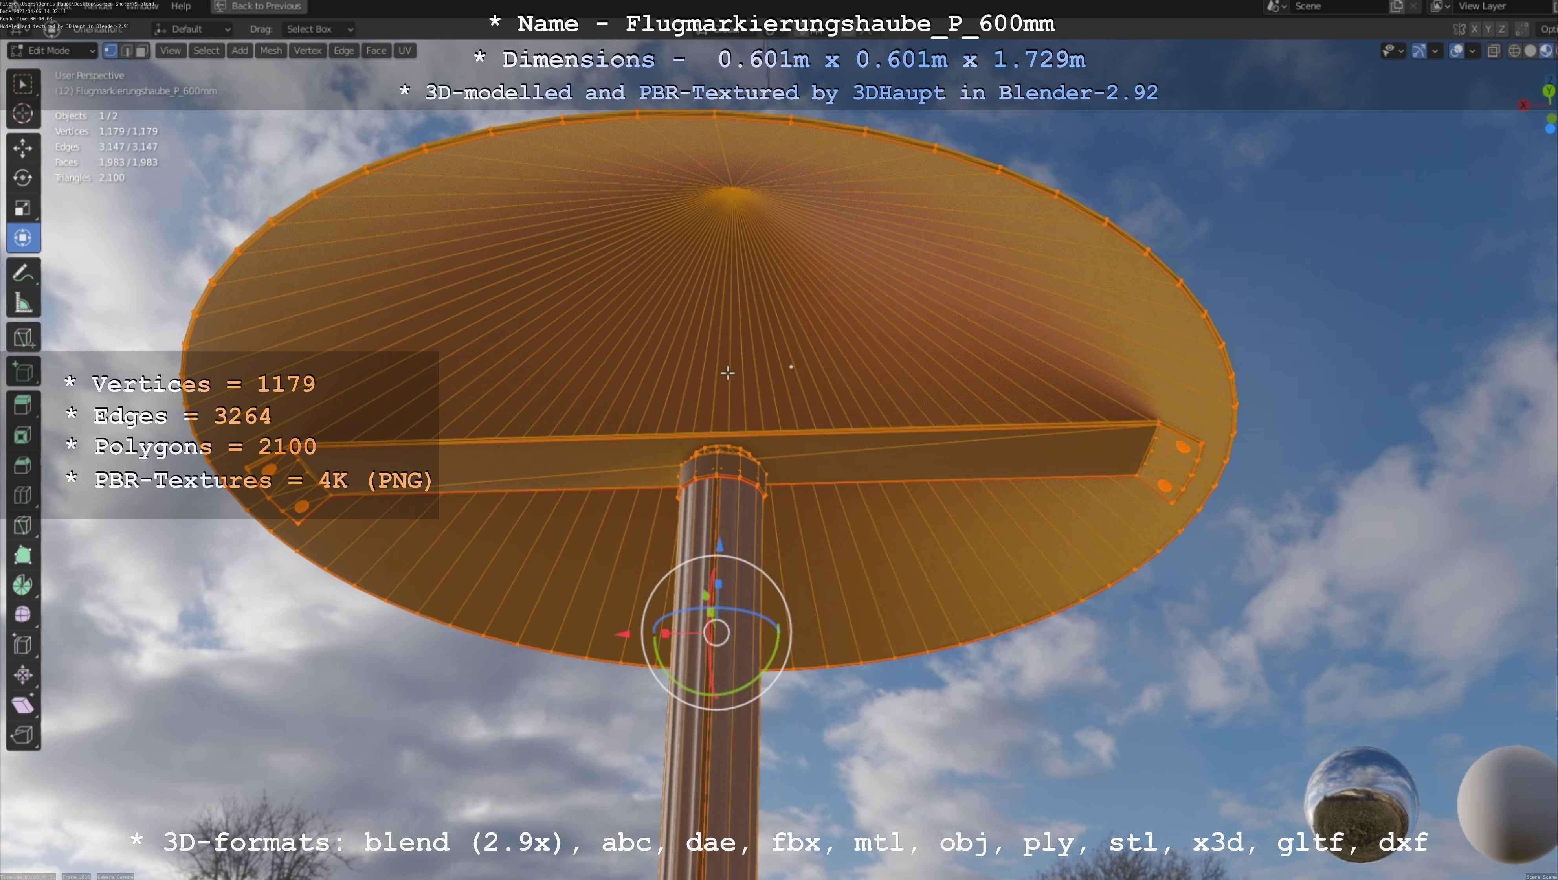1558x880 pixels.
Task: Open the overlays settings dropdown arrow
Action: tap(1473, 51)
